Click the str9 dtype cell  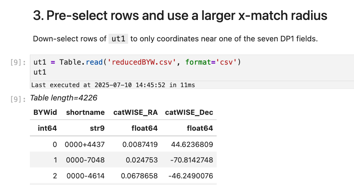coord(97,128)
